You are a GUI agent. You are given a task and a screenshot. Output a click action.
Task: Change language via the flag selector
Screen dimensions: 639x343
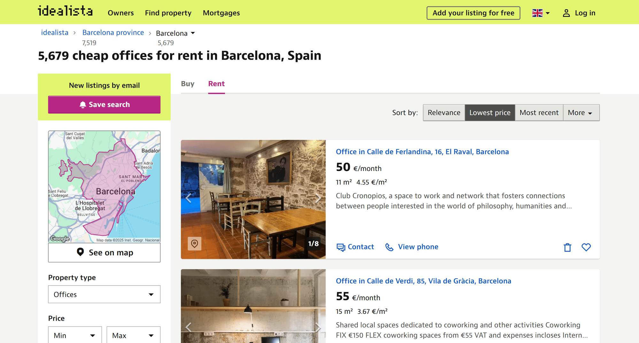click(x=540, y=13)
